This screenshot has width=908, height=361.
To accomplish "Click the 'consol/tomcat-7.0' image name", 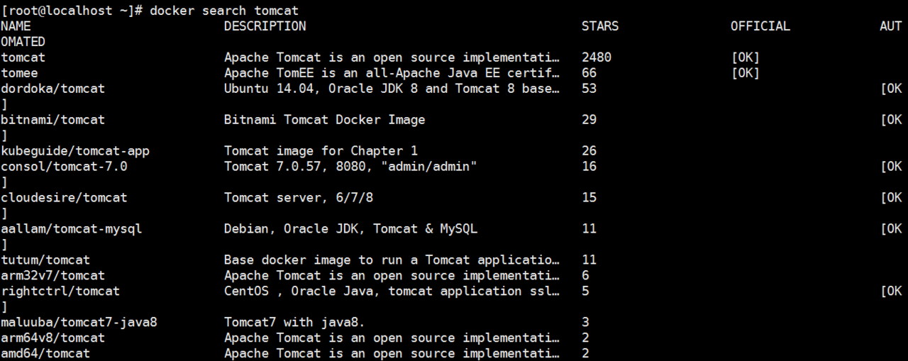I will (64, 167).
